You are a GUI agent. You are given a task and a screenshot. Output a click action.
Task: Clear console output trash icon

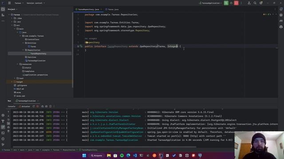pos(8,132)
